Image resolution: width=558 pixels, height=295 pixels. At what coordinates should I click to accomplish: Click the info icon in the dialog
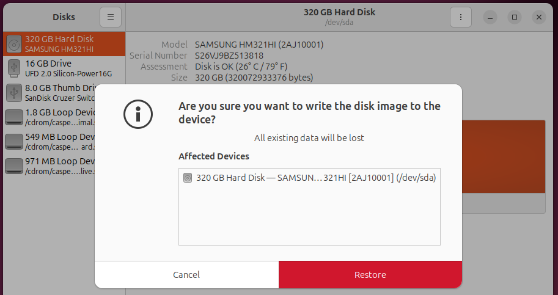[138, 112]
